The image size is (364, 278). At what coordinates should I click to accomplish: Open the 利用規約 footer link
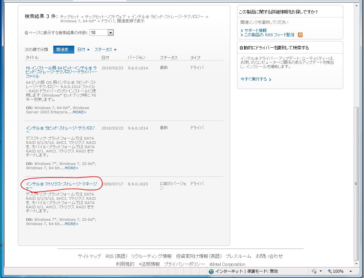125,264
